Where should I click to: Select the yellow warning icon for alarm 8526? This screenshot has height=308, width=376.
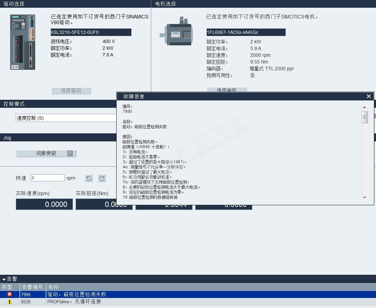[x=10, y=302]
